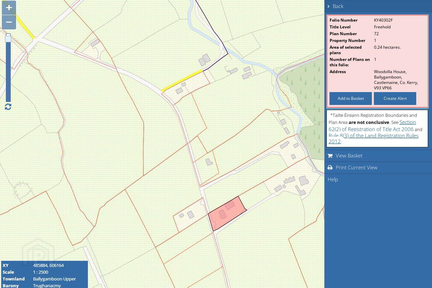Click the shopping cart basket icon
This screenshot has width=432, height=288.
click(330, 156)
